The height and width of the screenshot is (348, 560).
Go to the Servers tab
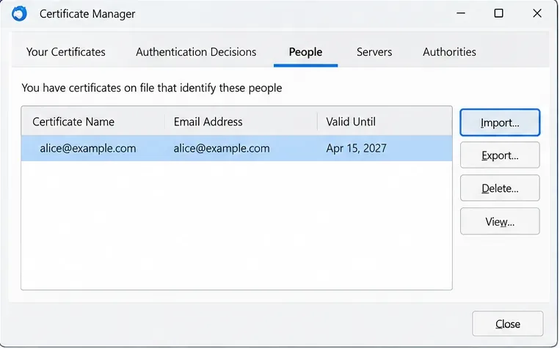374,52
